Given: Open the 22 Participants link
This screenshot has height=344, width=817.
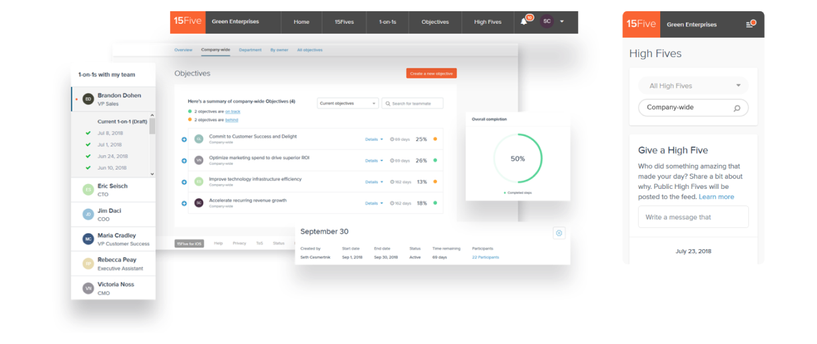Looking at the screenshot, I should tap(485, 257).
